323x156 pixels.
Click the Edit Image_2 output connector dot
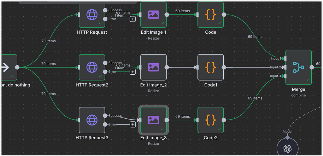pos(167,67)
